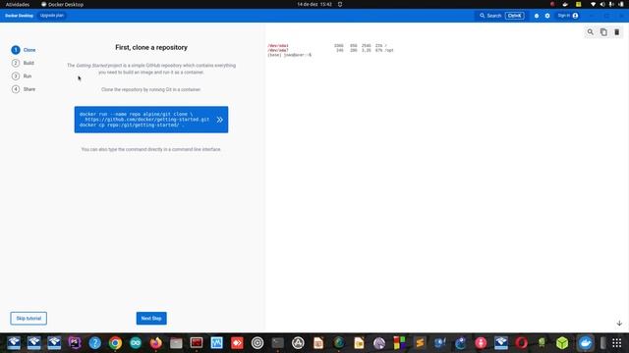
Task: Click the "First, clone a repository" heading
Action: click(151, 47)
